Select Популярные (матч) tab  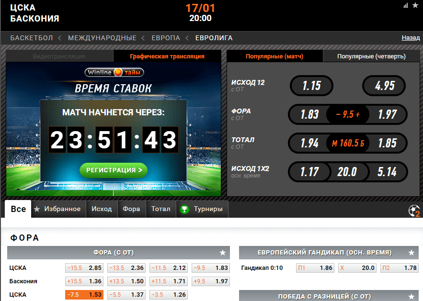pos(274,56)
